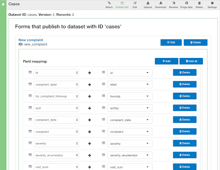Open the source dropdown showing for_complaint_followup
This screenshot has width=220, height=170.
56,96
